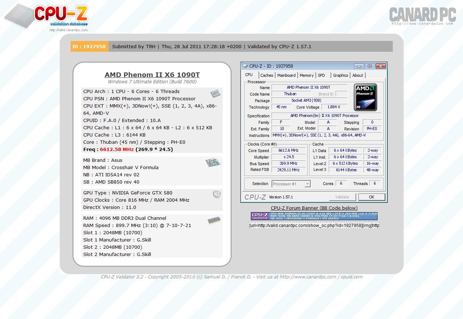Click the red 6612.58 MHz frequency text
Viewport: 463px width, 319px height.
(x=117, y=149)
